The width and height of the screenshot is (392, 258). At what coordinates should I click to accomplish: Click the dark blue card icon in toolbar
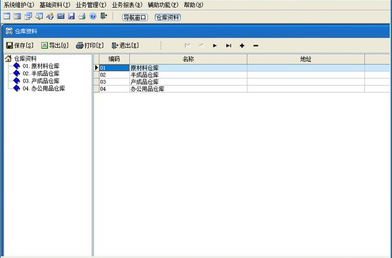click(x=61, y=16)
